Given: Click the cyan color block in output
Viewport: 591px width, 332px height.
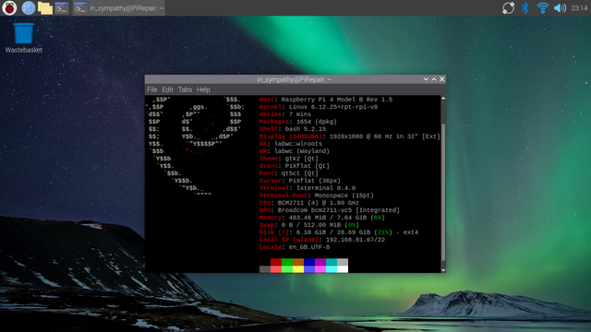Looking at the screenshot, I should (x=332, y=262).
